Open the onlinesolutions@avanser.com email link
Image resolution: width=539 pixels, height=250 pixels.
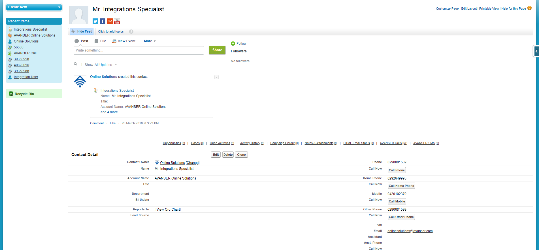410,231
